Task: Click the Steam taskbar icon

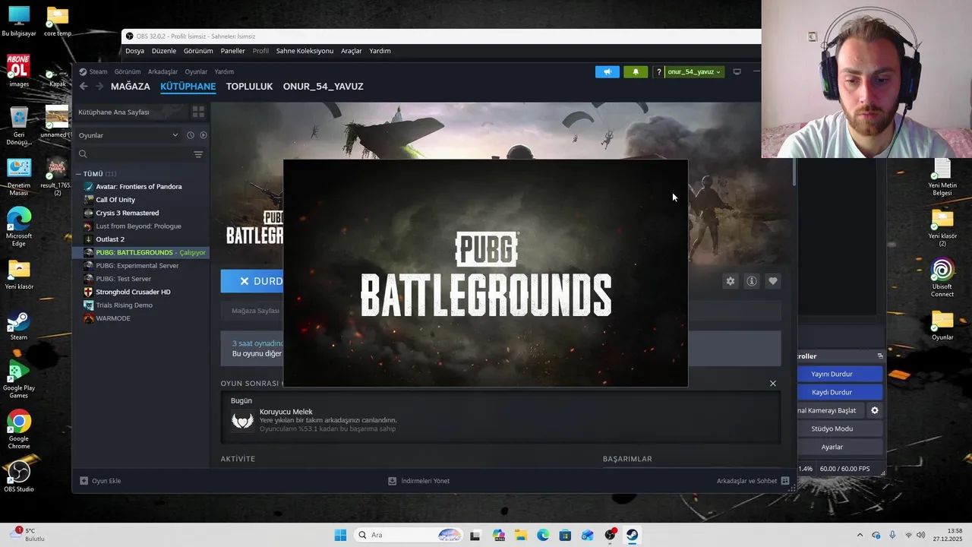Action: (x=632, y=535)
